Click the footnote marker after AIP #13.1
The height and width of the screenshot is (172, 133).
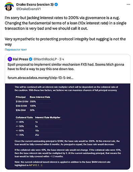41,165
